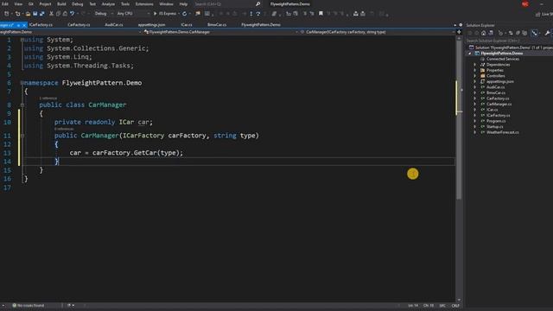Switch to the ICar.cs tab
This screenshot has width=553, height=311.
tap(187, 25)
